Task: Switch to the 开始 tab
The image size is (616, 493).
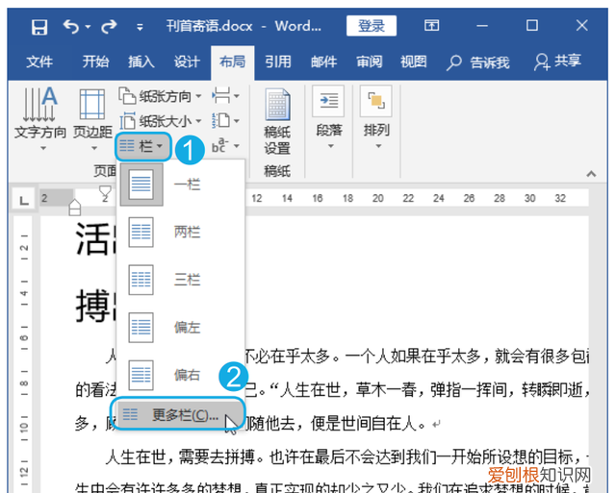Action: click(x=95, y=62)
